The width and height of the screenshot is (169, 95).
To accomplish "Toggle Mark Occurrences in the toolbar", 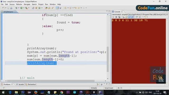I will 57,8.
